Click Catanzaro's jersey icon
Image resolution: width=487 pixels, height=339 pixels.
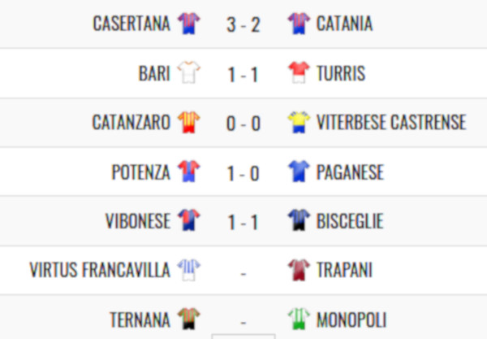click(x=188, y=122)
